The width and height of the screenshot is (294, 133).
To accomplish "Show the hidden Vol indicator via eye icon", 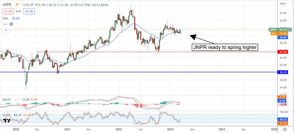I will (11, 24).
